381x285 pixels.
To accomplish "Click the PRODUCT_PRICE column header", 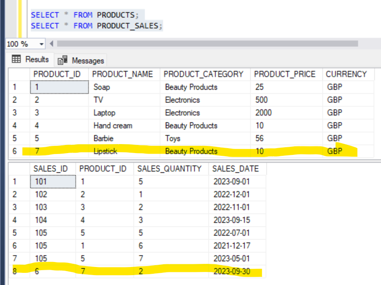I will pos(284,74).
